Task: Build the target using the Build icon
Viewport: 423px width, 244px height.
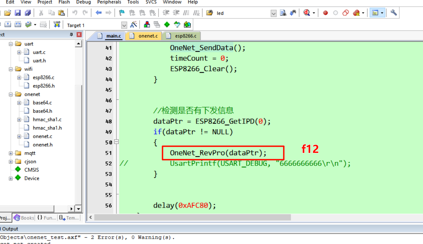Action: point(8,25)
